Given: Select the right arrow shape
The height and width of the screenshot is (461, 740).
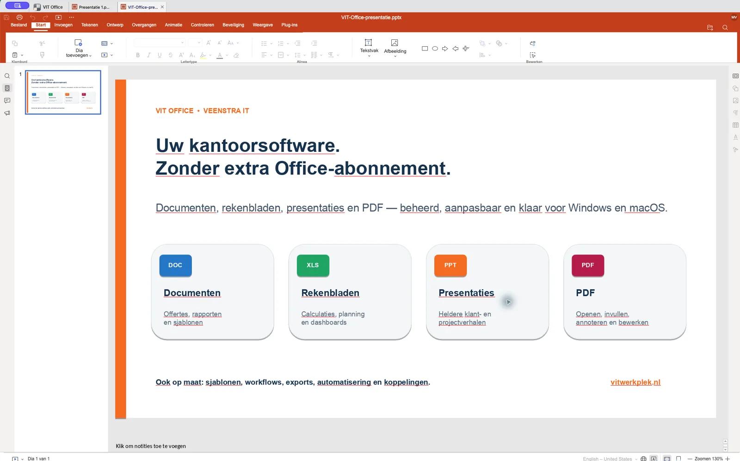Looking at the screenshot, I should tap(445, 49).
